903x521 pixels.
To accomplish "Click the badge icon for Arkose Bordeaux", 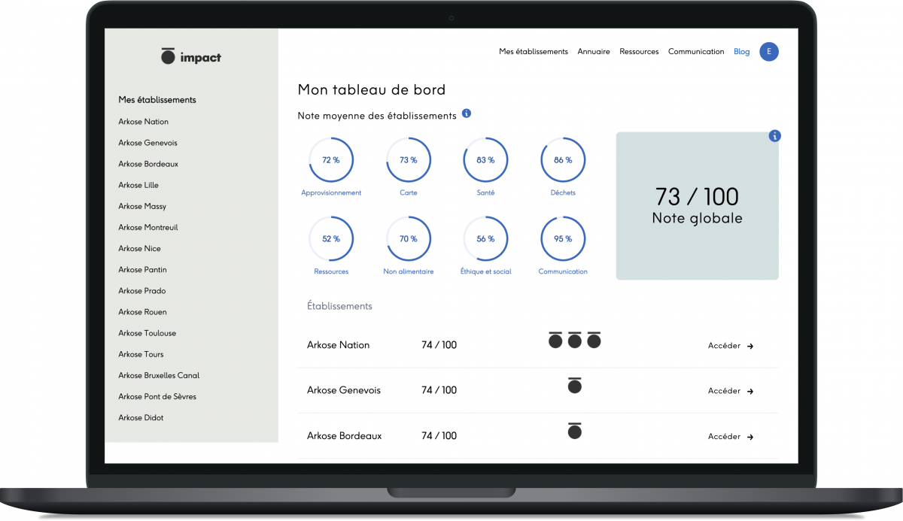I will pyautogui.click(x=575, y=431).
